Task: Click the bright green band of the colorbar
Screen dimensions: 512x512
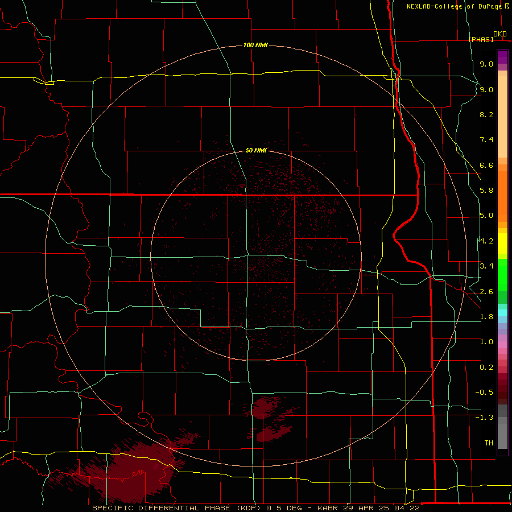Action: click(x=502, y=274)
